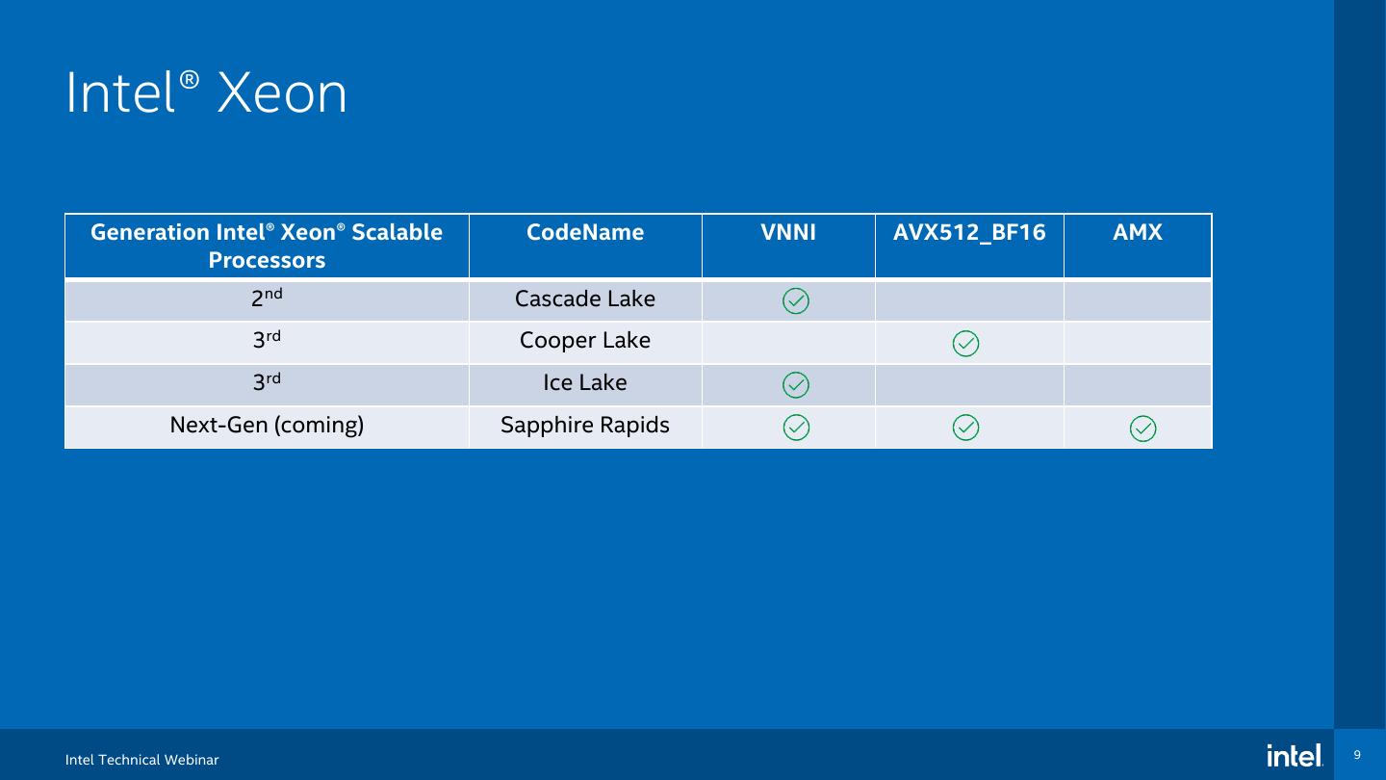The image size is (1386, 780).
Task: Click the Generation Intel Xeon Scalable Processors header
Action: (267, 247)
